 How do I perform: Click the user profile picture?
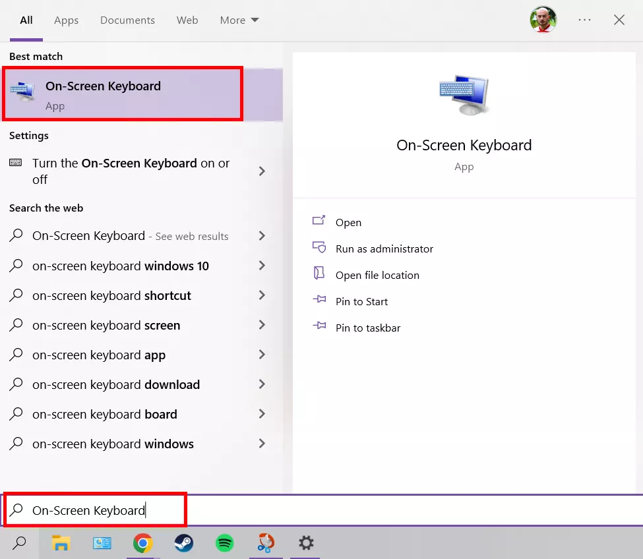[x=543, y=20]
